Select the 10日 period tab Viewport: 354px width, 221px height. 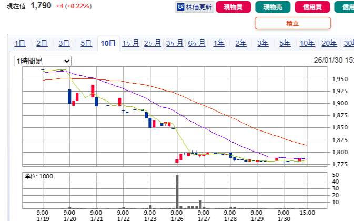click(108, 44)
